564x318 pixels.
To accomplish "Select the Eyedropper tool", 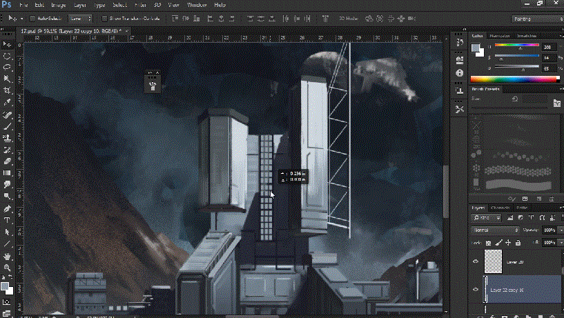I will [x=7, y=102].
